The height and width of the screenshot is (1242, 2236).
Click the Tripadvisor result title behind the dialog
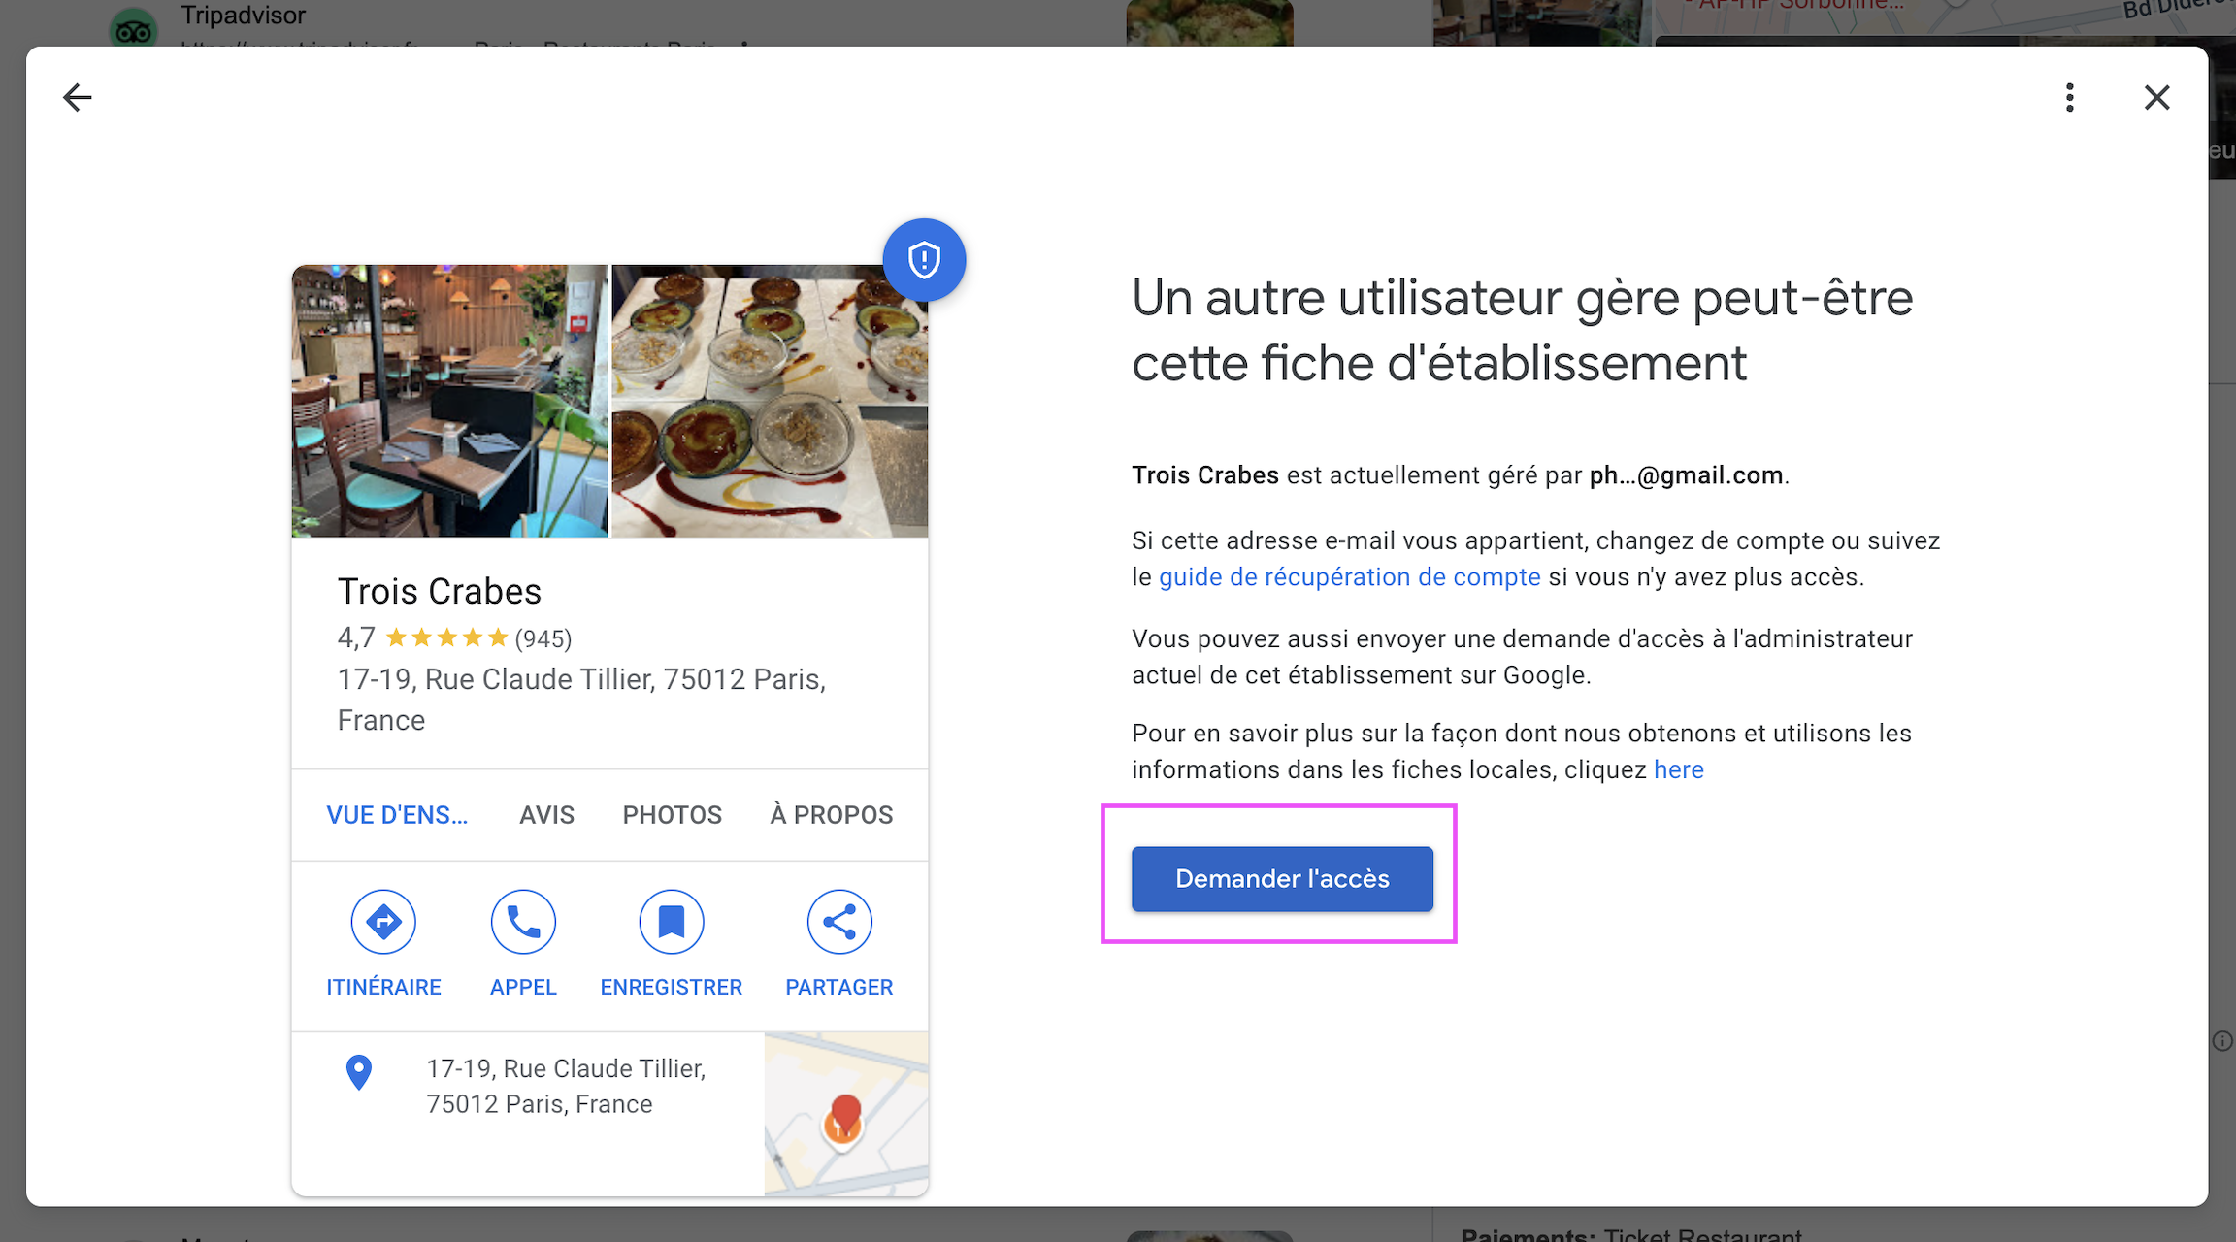(x=243, y=15)
